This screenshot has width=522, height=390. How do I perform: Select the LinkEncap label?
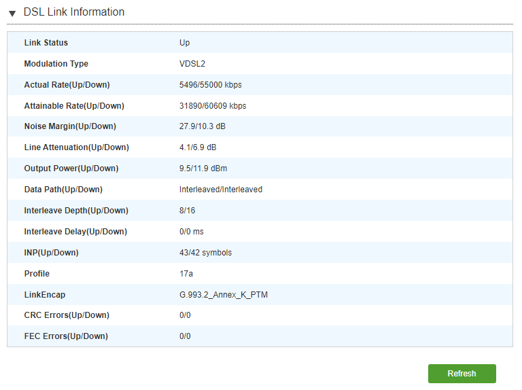(x=45, y=295)
